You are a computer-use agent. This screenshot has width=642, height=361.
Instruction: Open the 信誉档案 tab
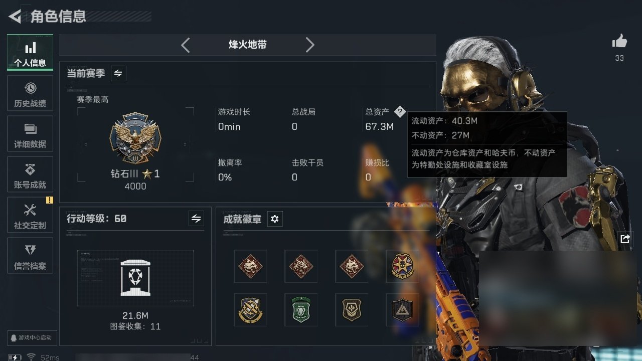pos(30,256)
